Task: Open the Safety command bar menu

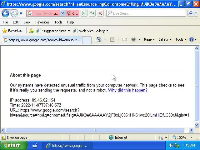Action: coord(165,39)
